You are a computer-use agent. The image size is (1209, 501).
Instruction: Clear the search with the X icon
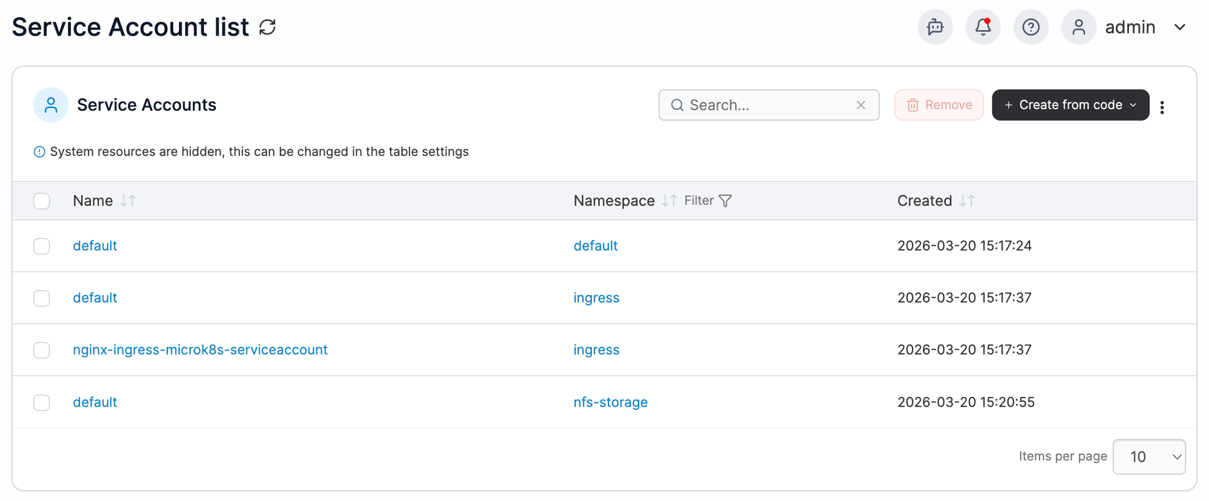(x=861, y=105)
